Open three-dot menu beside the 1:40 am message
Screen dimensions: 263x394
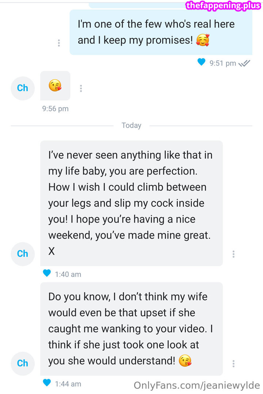[233, 254]
